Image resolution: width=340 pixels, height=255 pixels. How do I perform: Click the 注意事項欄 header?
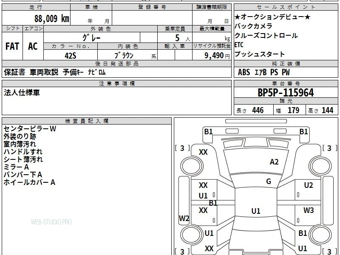coord(116,84)
